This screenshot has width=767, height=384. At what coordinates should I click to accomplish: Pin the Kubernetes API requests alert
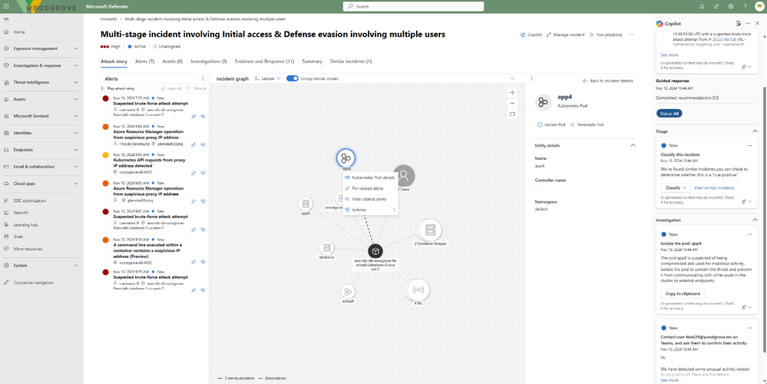tap(193, 173)
